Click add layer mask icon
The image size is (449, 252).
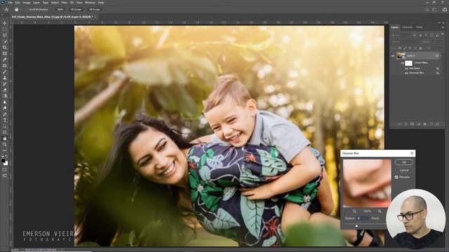tap(412, 125)
